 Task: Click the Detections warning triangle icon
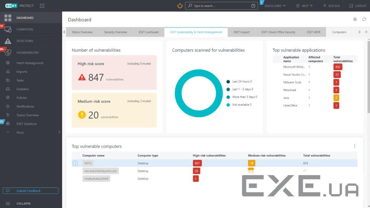pos(8,41)
